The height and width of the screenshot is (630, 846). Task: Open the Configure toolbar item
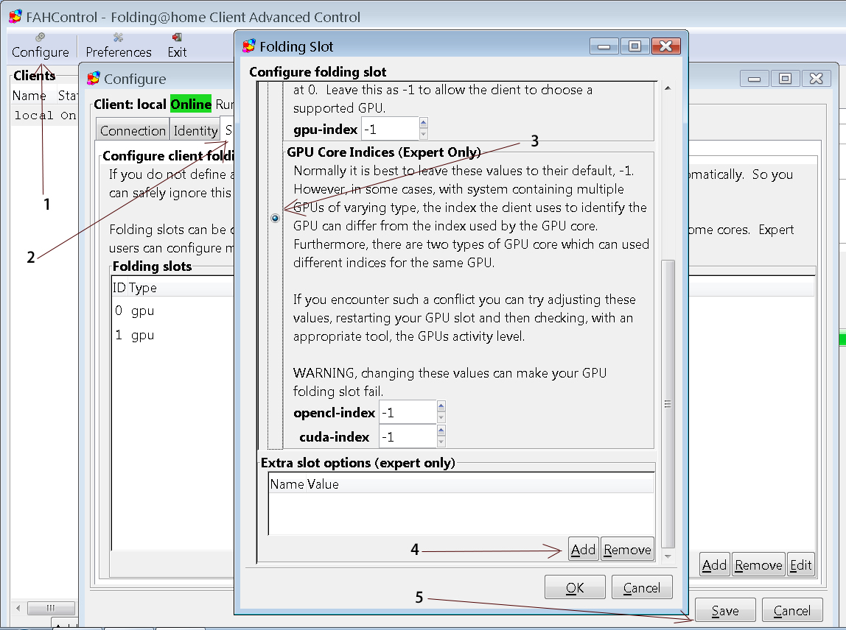(x=41, y=46)
